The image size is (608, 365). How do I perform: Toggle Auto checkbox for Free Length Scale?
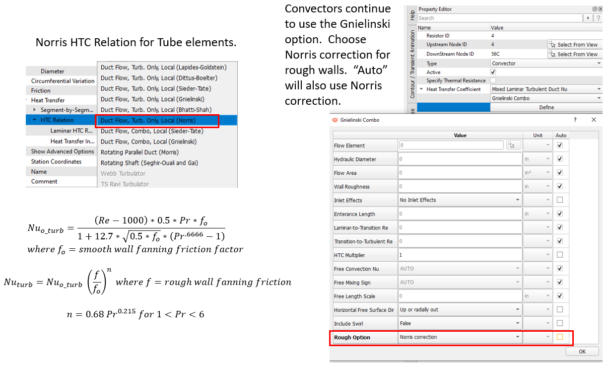[560, 296]
